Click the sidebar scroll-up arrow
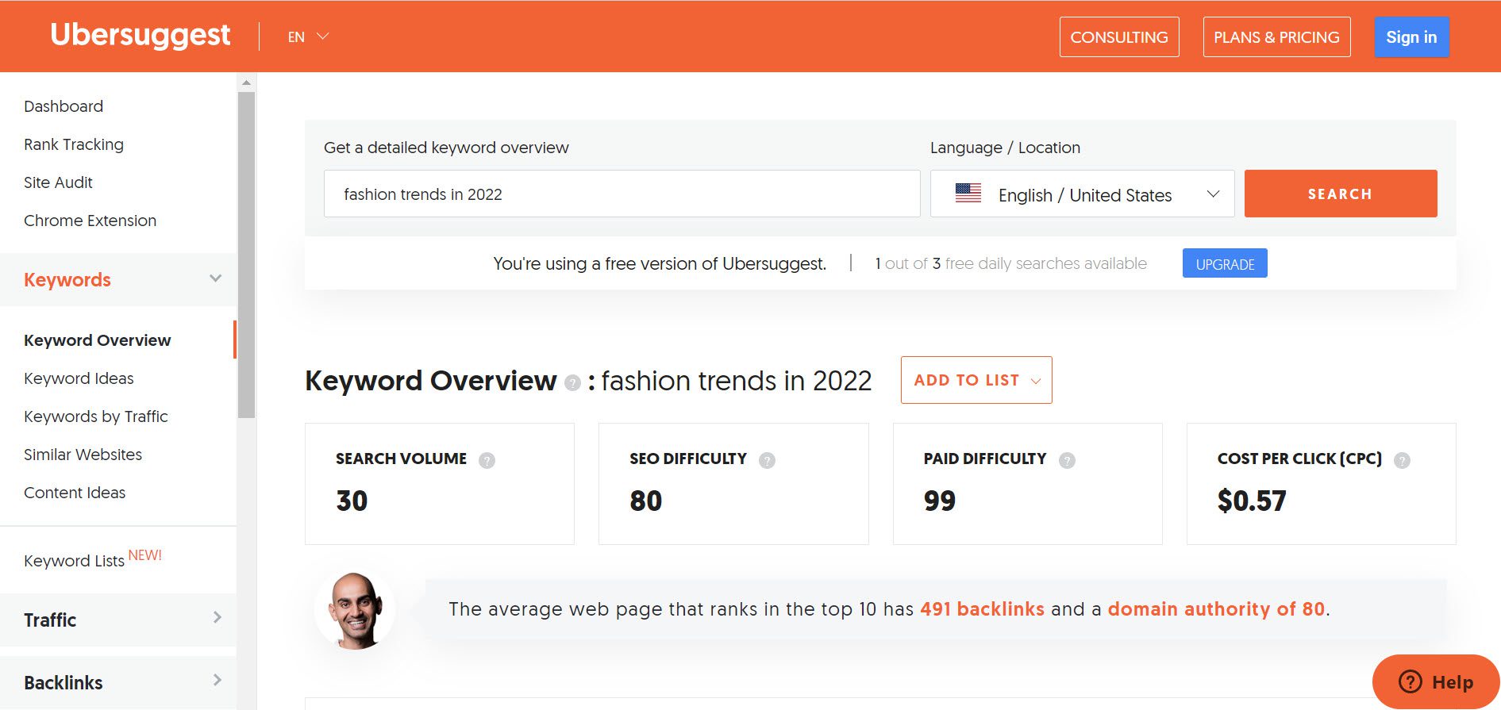 [246, 83]
